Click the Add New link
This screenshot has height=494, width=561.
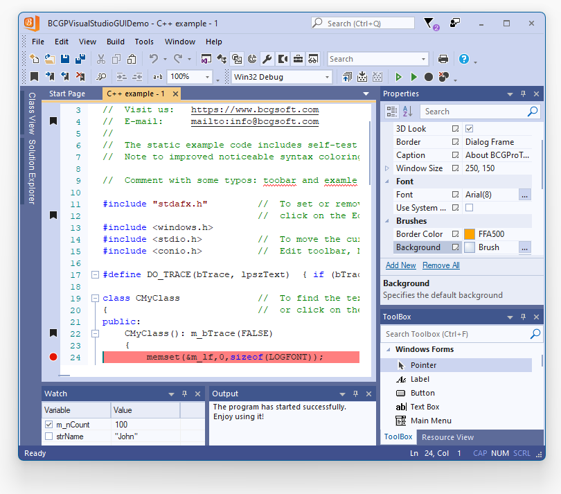point(400,265)
